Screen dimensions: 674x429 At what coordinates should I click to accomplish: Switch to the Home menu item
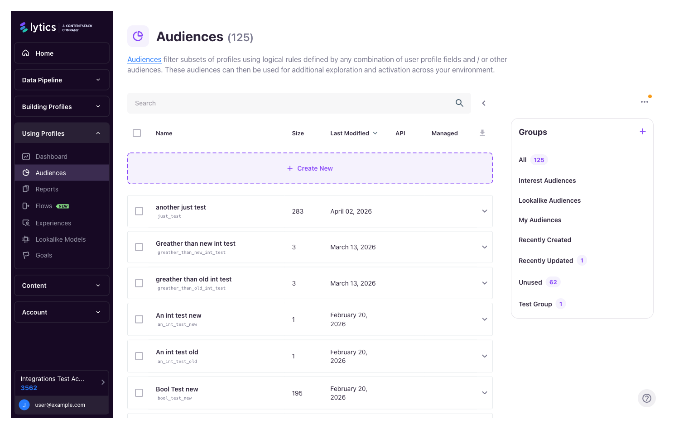tap(44, 53)
